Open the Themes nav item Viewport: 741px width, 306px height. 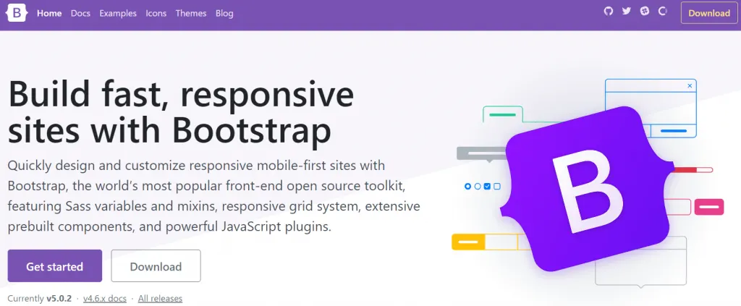[x=191, y=13]
